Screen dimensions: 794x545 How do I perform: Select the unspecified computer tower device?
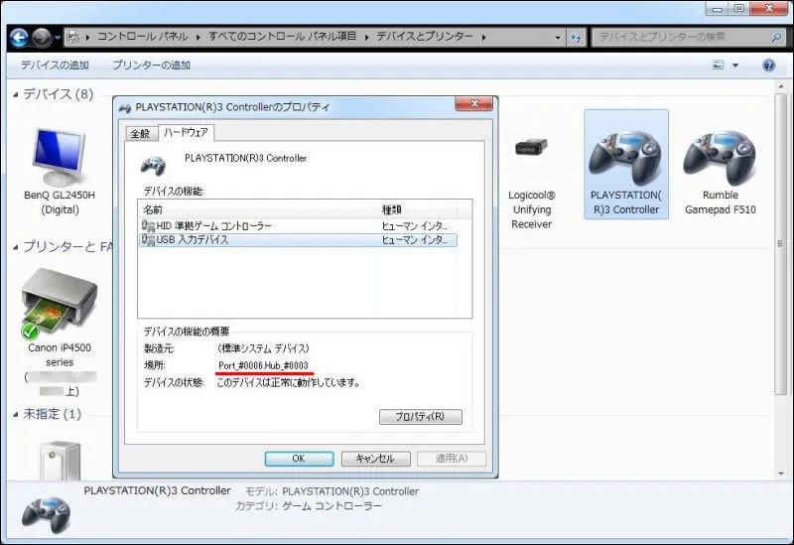tap(61, 460)
